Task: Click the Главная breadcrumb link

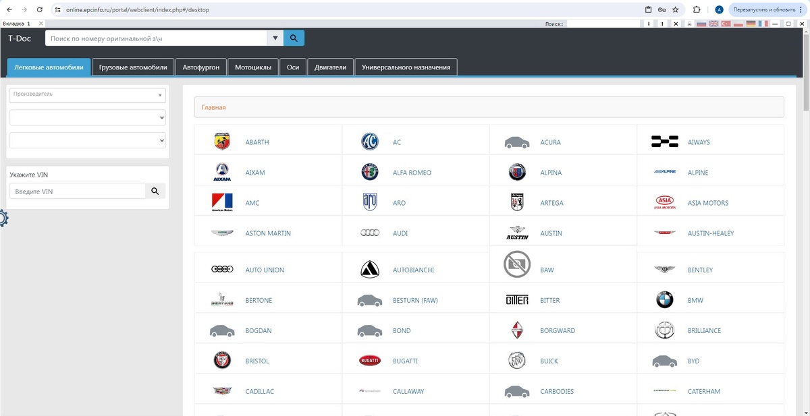Action: point(213,107)
